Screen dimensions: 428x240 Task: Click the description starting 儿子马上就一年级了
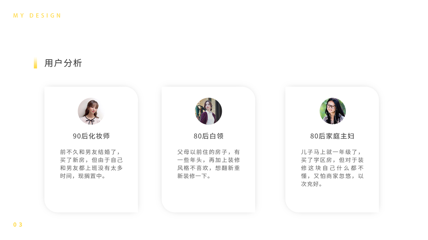point(332,168)
